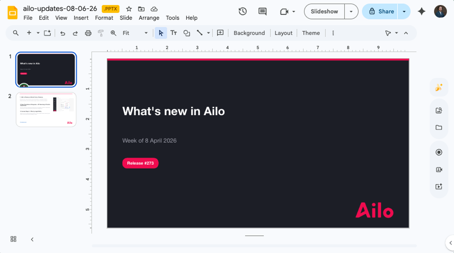Screen dimensions: 454x253
Task: Select the Line tool
Action: pyautogui.click(x=200, y=33)
